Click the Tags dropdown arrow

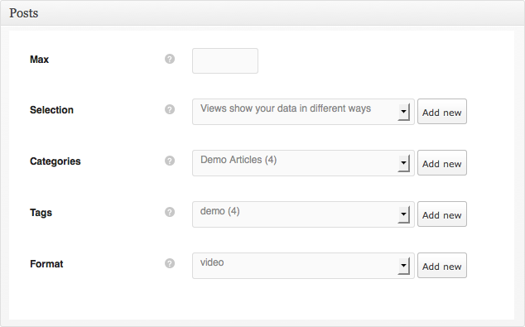click(404, 214)
